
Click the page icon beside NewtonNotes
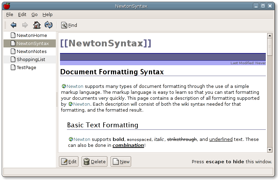[13, 51]
